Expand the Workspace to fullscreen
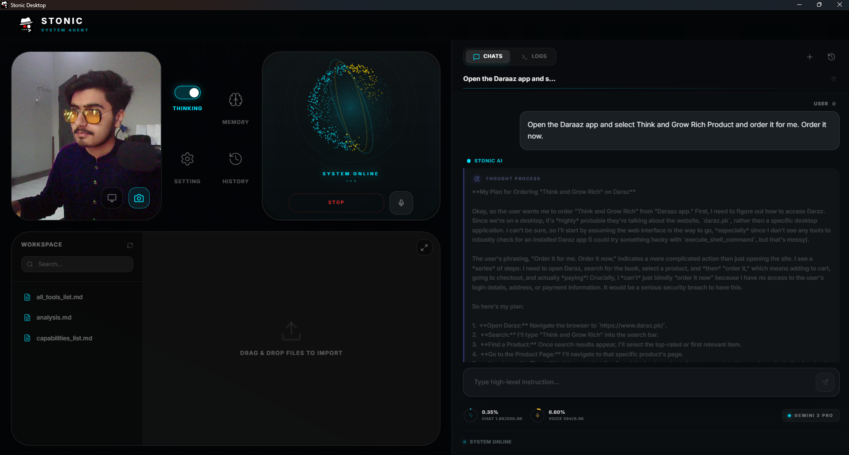Image resolution: width=849 pixels, height=455 pixels. tap(424, 247)
